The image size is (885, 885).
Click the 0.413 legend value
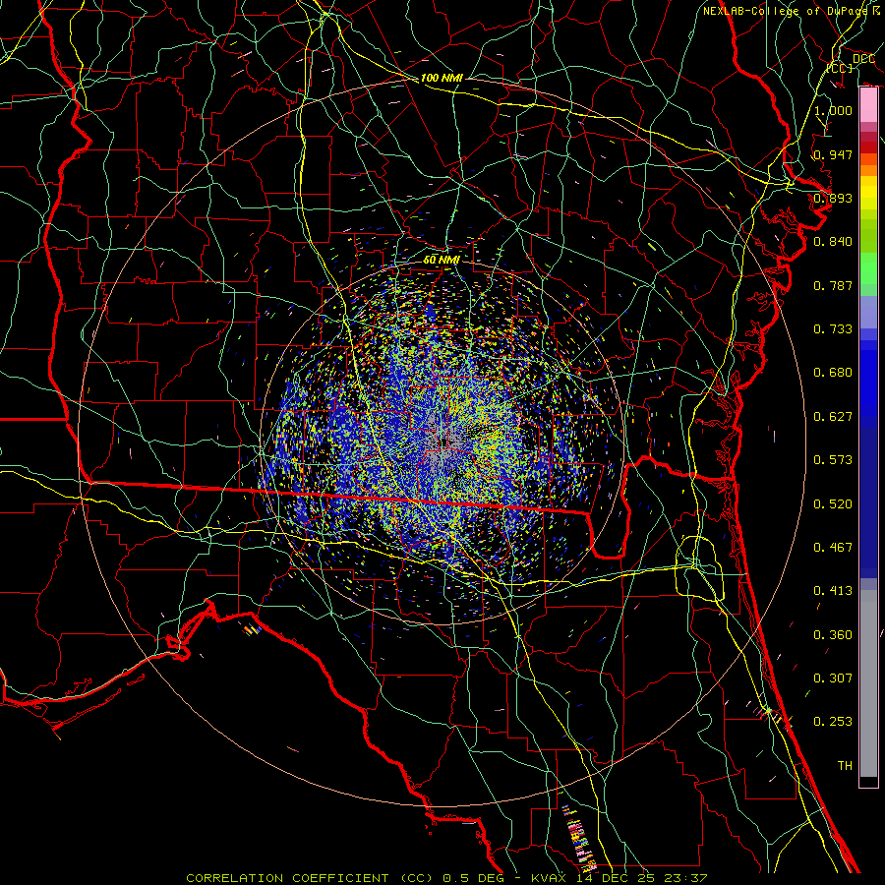(833, 591)
